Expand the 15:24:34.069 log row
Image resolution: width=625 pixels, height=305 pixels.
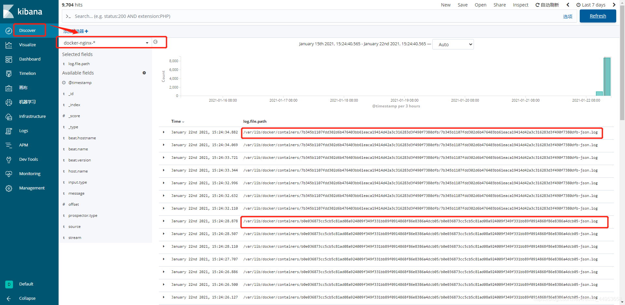pyautogui.click(x=164, y=145)
